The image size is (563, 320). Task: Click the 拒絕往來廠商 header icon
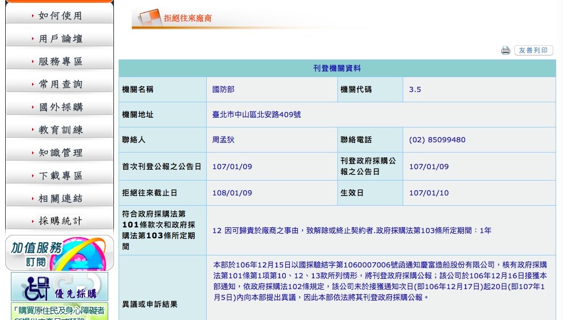tap(149, 18)
